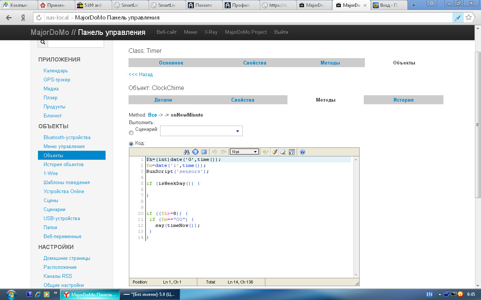Click the page vertical scrollbar thumb
This screenshot has width=481, height=300.
point(478,124)
